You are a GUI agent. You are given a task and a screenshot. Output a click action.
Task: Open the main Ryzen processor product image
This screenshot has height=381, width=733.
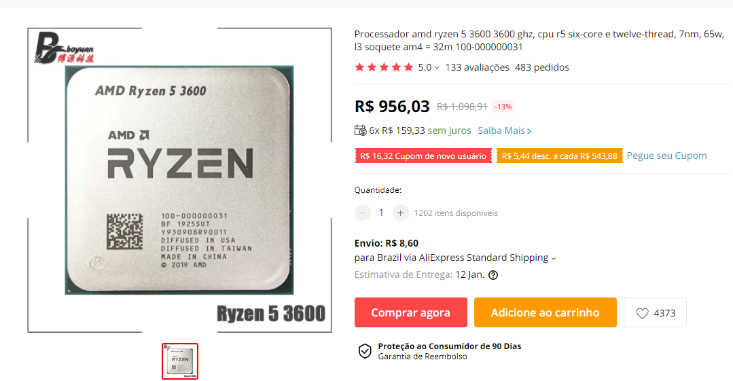(179, 180)
